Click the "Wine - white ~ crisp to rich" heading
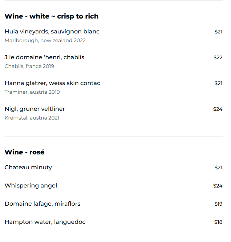231x242 pixels. [x=52, y=16]
